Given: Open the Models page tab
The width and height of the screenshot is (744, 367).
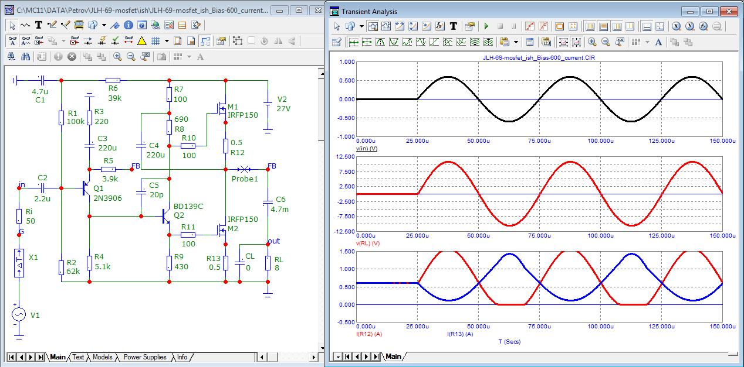Looking at the screenshot, I should pyautogui.click(x=102, y=357).
